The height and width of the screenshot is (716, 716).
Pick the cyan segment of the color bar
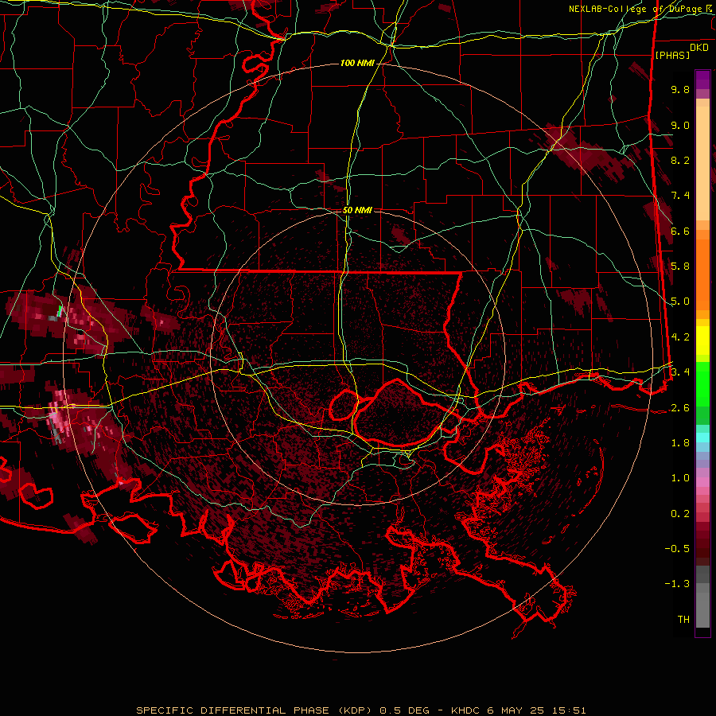click(x=702, y=438)
